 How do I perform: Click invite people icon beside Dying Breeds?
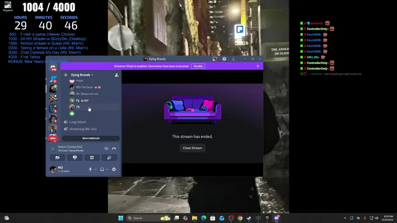117,75
